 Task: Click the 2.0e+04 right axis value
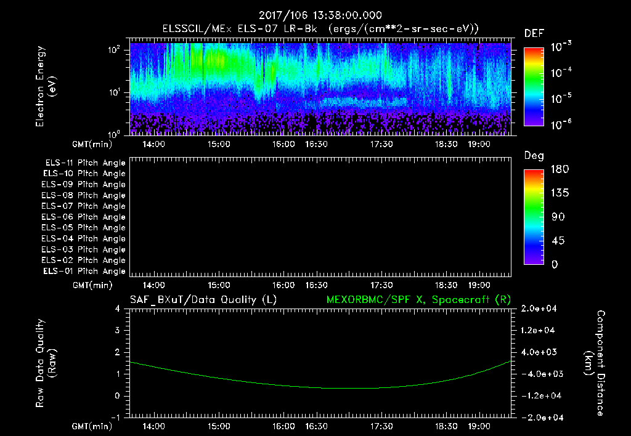click(539, 309)
